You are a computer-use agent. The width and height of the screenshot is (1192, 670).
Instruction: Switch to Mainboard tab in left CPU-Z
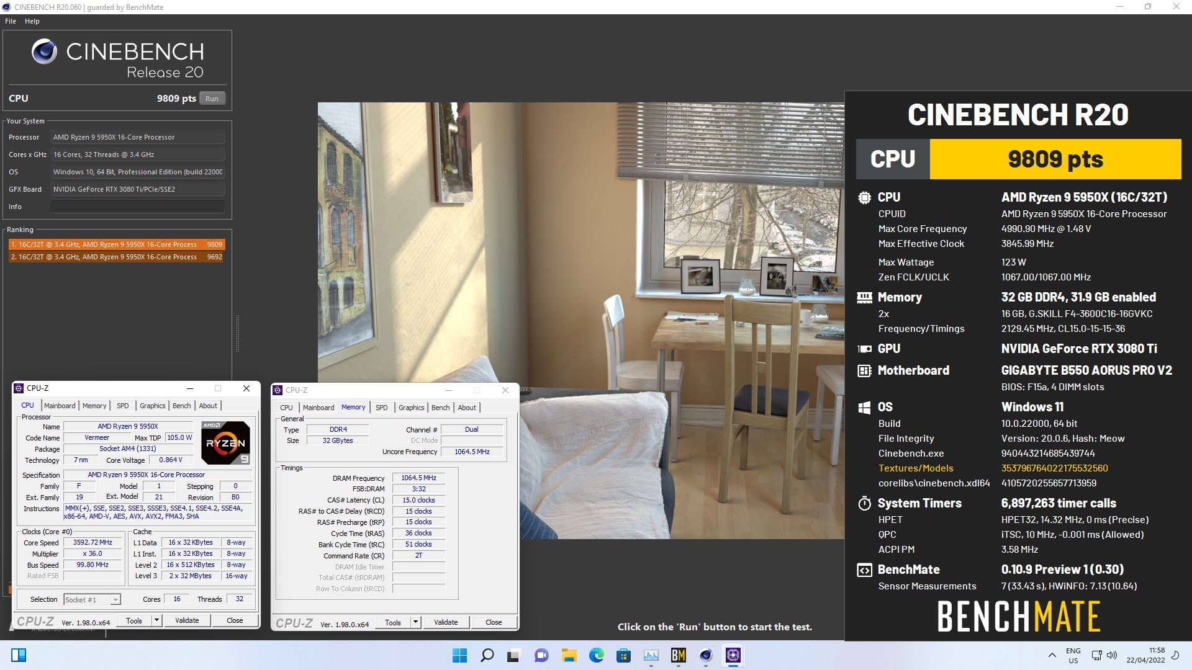click(x=60, y=406)
